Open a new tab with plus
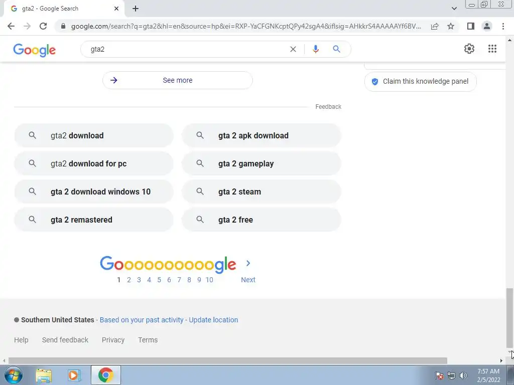The image size is (514, 385). (x=136, y=9)
